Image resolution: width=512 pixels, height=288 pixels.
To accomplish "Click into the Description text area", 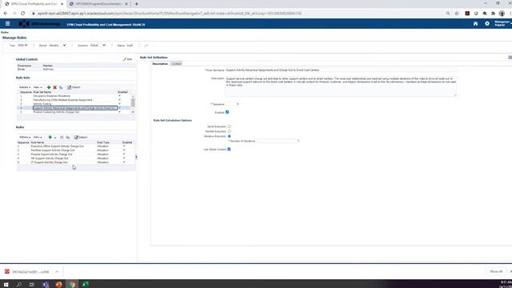I will pos(341,86).
